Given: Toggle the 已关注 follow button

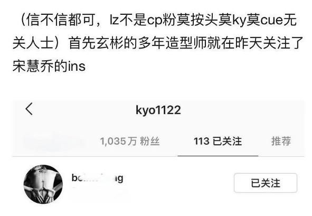Looking at the screenshot, I should [266, 183].
